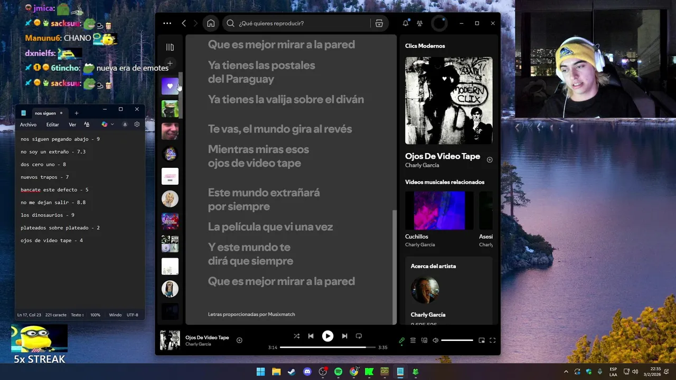
Task: Add Ojos De Video Tape to library in right panel
Action: pyautogui.click(x=490, y=159)
